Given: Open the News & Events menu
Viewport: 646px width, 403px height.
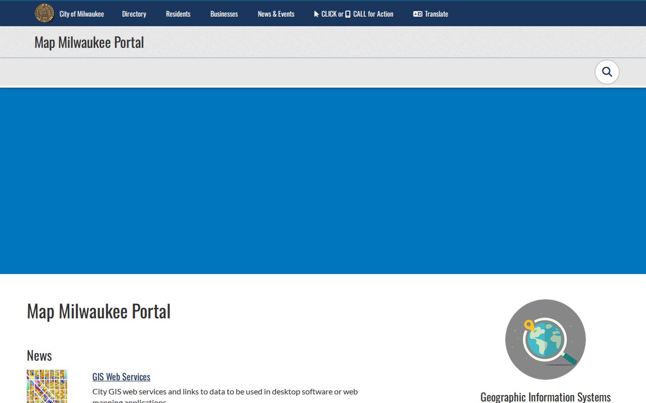Looking at the screenshot, I should pos(276,14).
